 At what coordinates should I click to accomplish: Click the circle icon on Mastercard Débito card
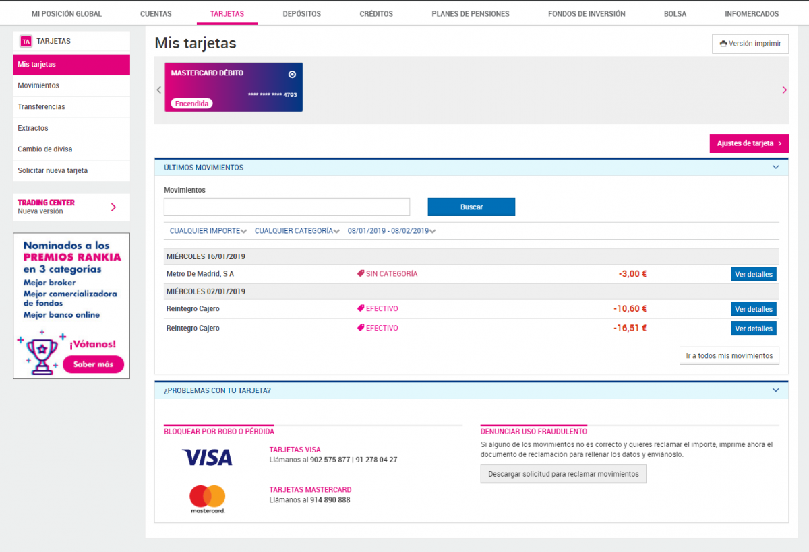[x=292, y=75]
